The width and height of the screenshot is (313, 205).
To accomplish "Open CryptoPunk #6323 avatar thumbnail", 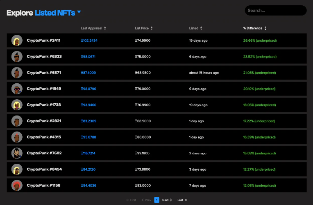I will (x=17, y=56).
